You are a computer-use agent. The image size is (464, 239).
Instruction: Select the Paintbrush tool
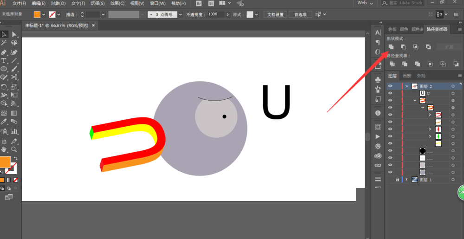(x=14, y=69)
